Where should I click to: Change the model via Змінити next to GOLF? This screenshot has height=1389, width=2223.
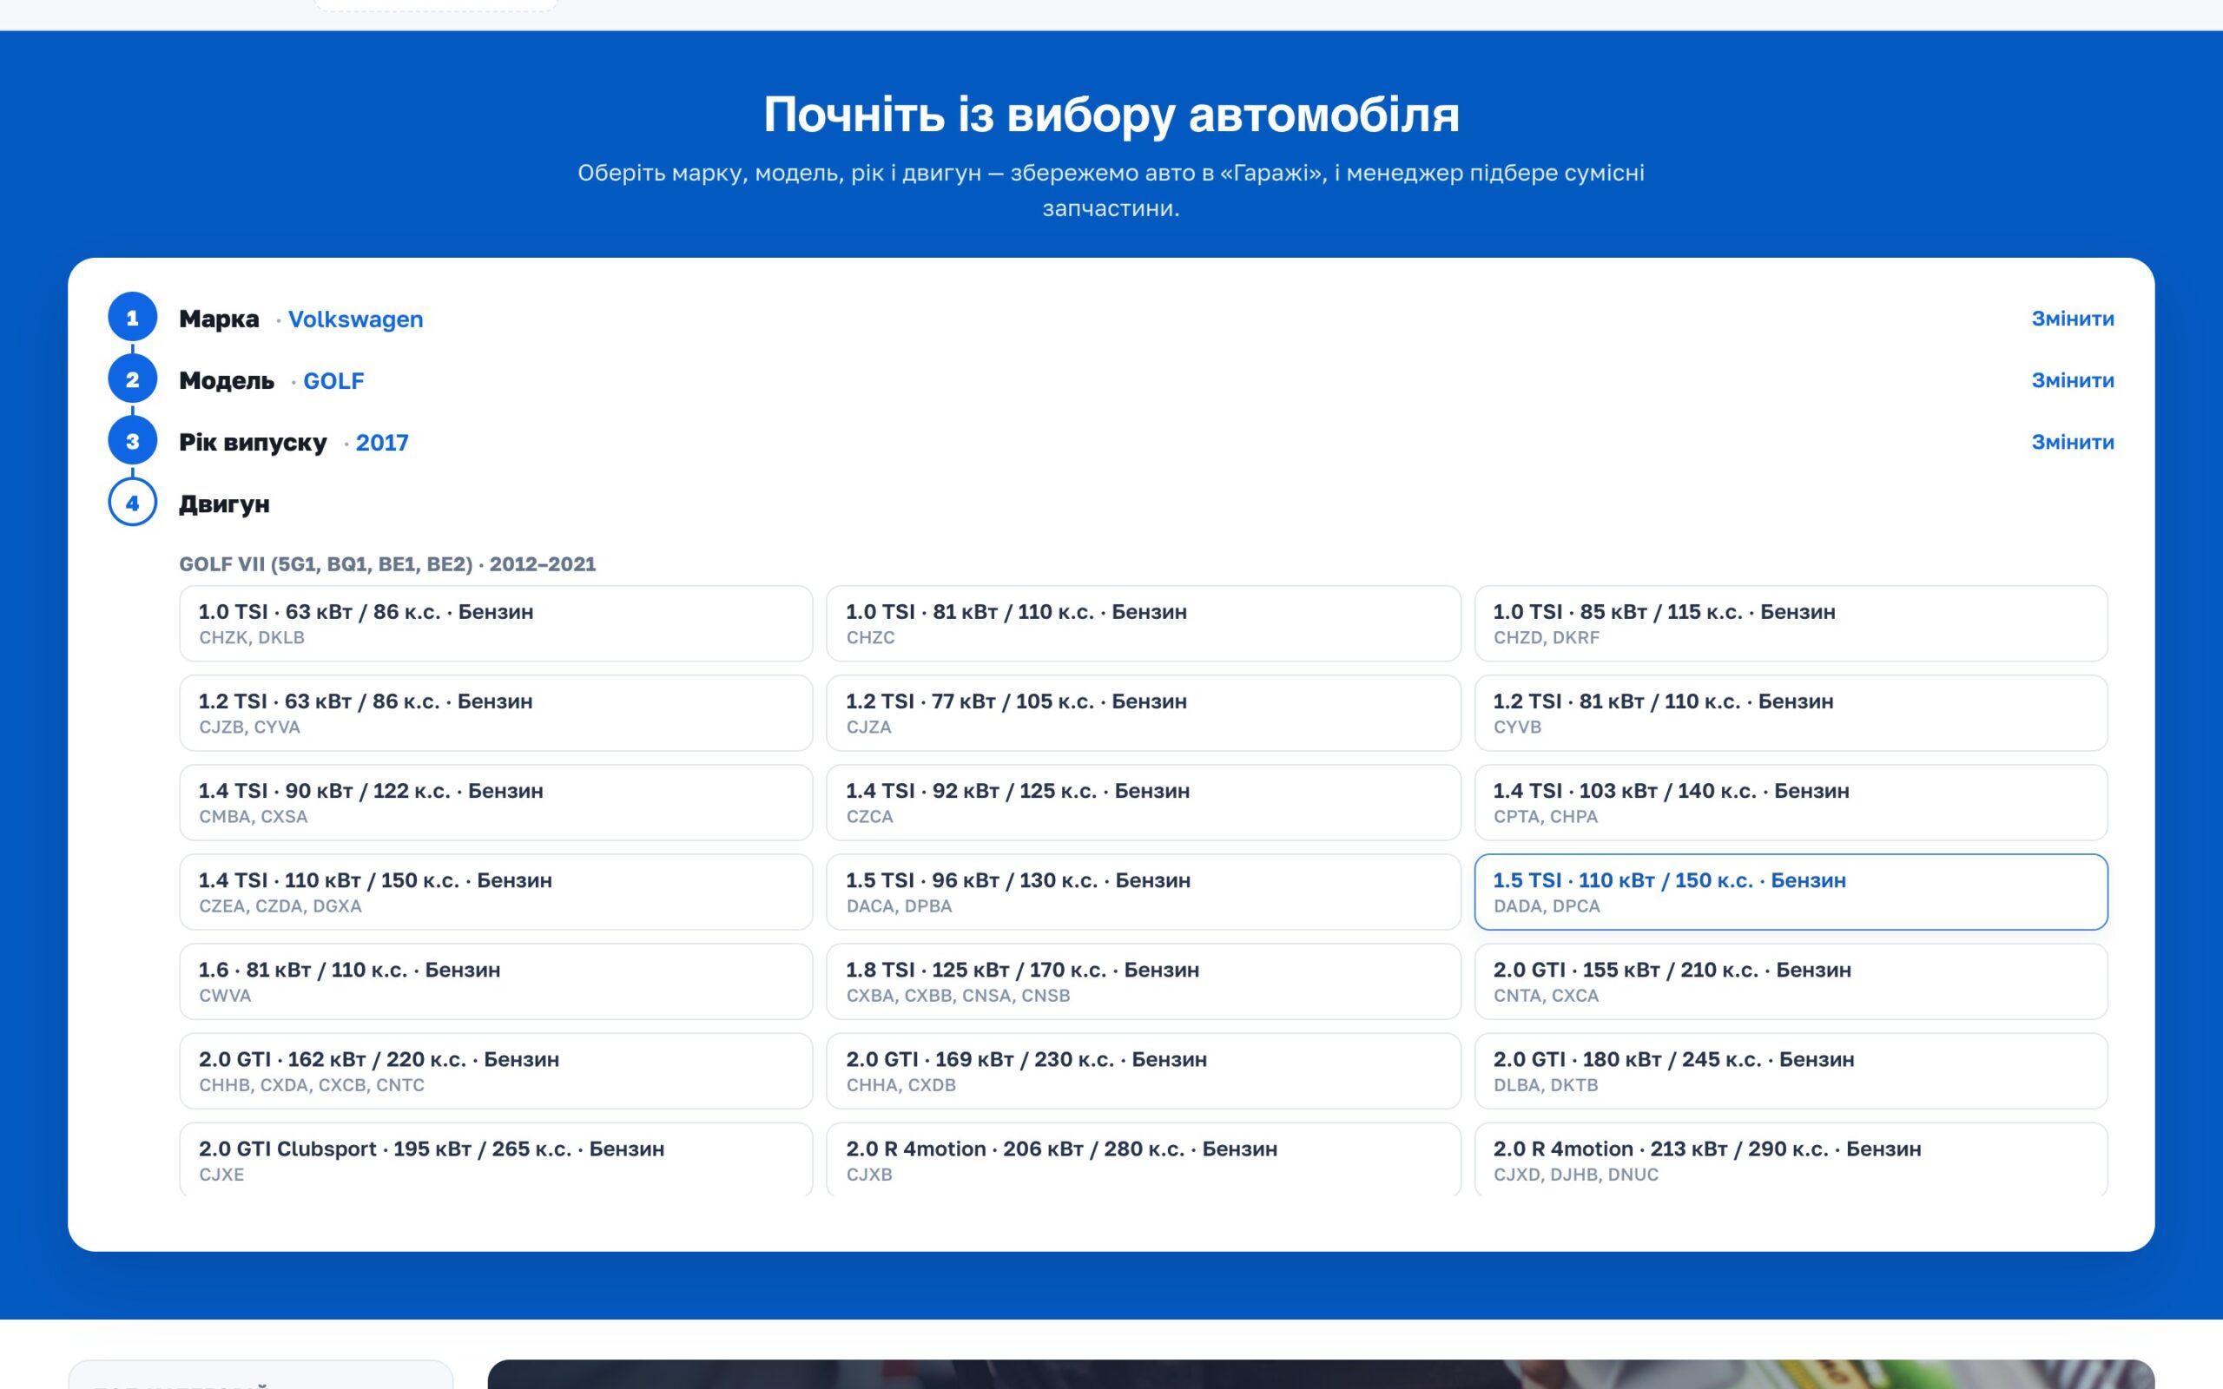pyautogui.click(x=2071, y=380)
